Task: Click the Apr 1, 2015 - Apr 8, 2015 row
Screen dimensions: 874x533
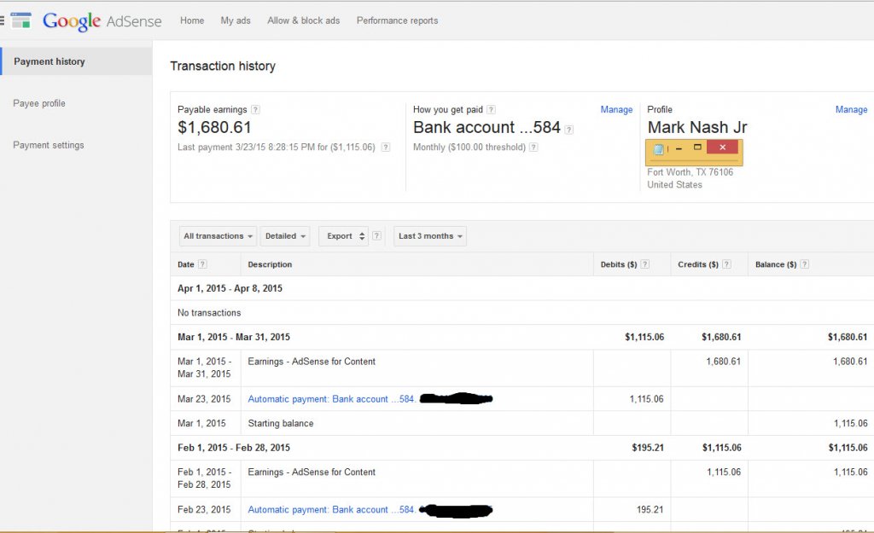Action: coord(521,288)
